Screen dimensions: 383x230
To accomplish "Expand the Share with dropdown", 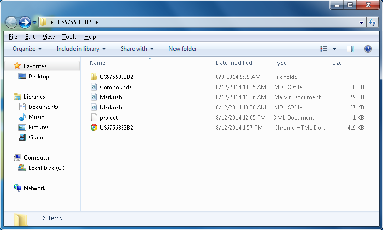I will coord(137,49).
